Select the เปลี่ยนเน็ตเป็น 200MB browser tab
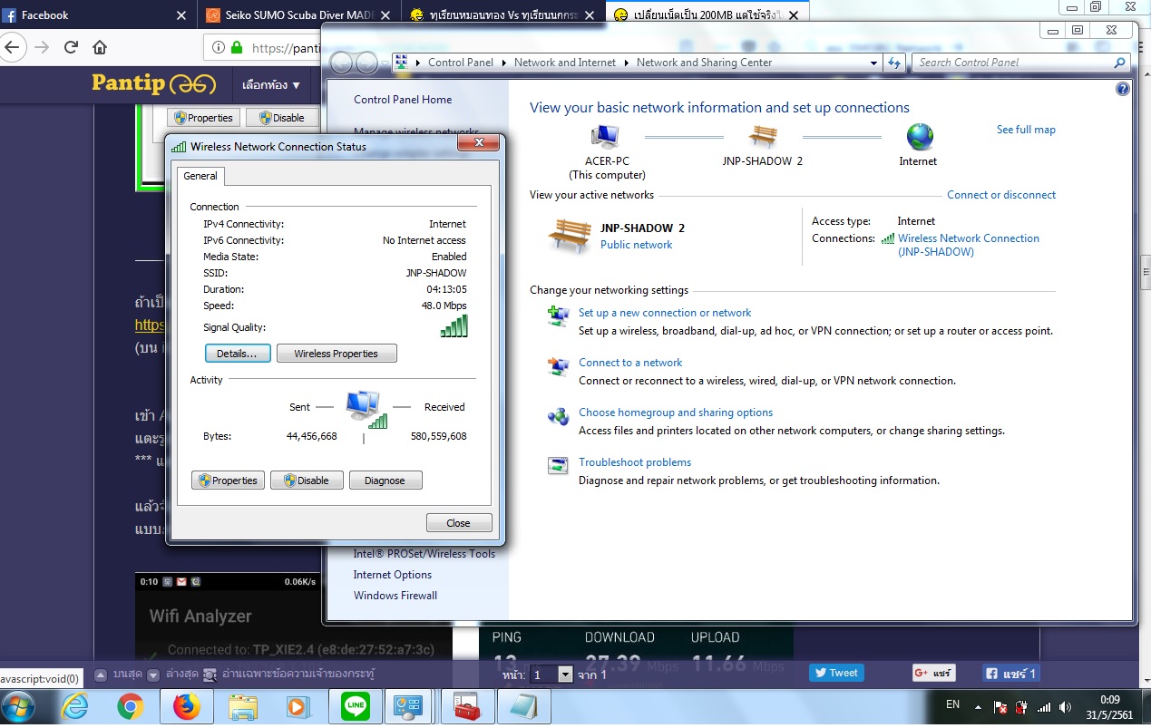This screenshot has height=728, width=1151. (707, 15)
